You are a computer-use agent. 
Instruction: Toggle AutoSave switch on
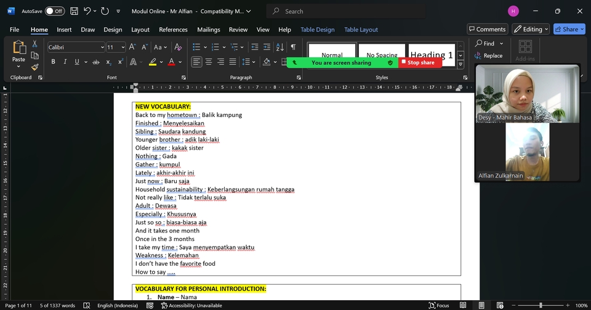coord(55,11)
